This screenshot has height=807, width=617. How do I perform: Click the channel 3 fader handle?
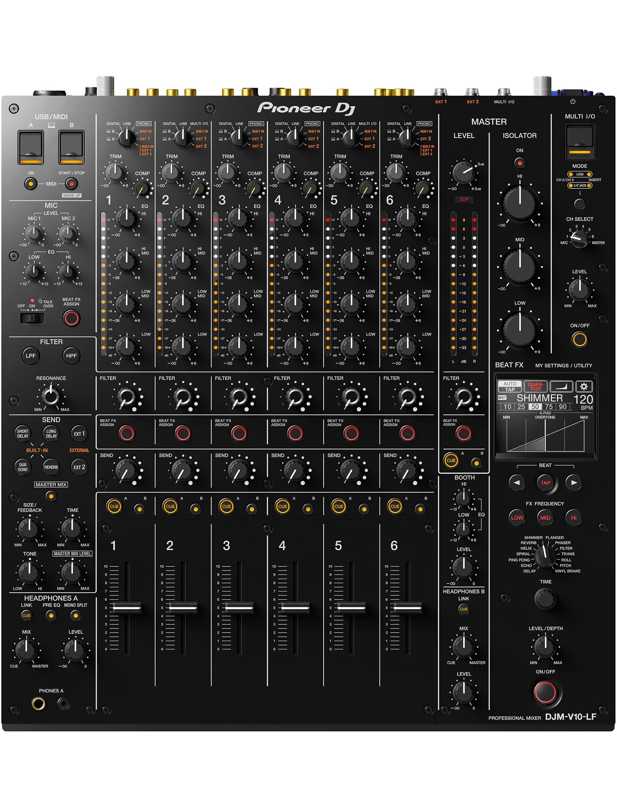coord(239,608)
